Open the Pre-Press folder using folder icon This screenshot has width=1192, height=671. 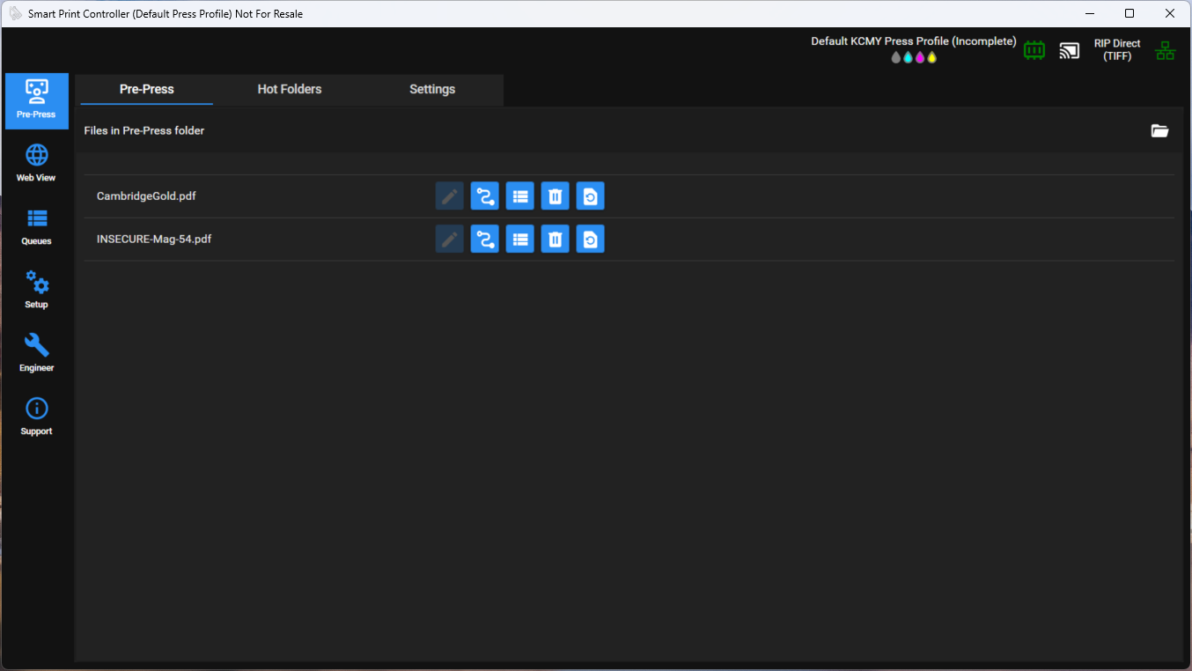(1160, 130)
